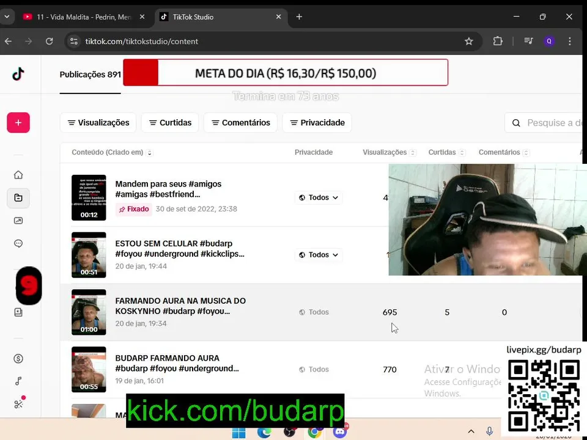The image size is (587, 440).
Task: Open Discord from the taskbar
Action: point(340,432)
